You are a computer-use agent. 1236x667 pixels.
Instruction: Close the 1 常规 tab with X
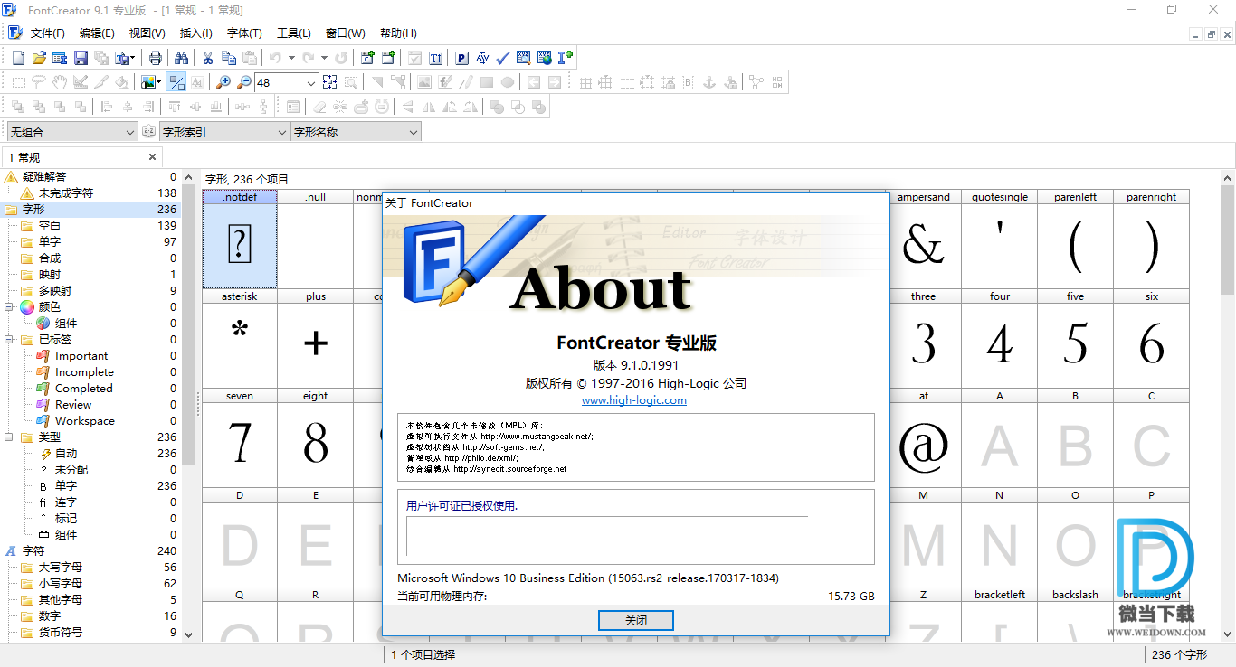pos(153,157)
